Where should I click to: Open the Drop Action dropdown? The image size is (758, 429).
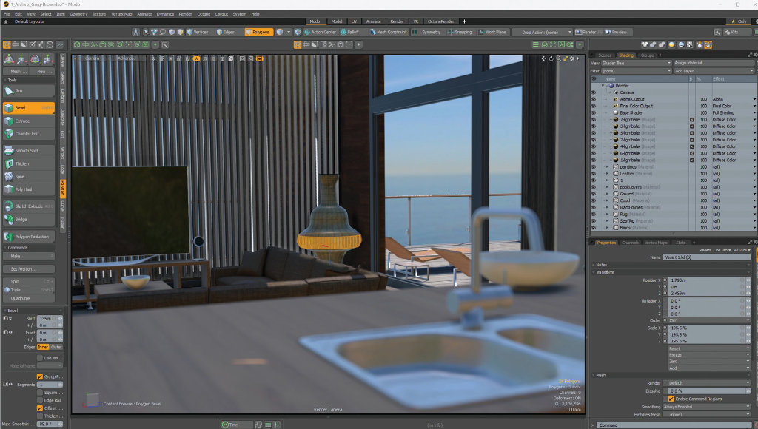543,32
